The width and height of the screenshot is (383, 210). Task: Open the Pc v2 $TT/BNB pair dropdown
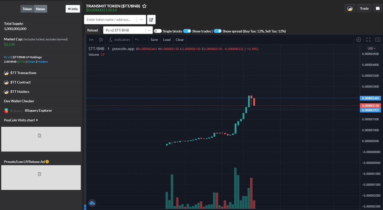point(128,30)
